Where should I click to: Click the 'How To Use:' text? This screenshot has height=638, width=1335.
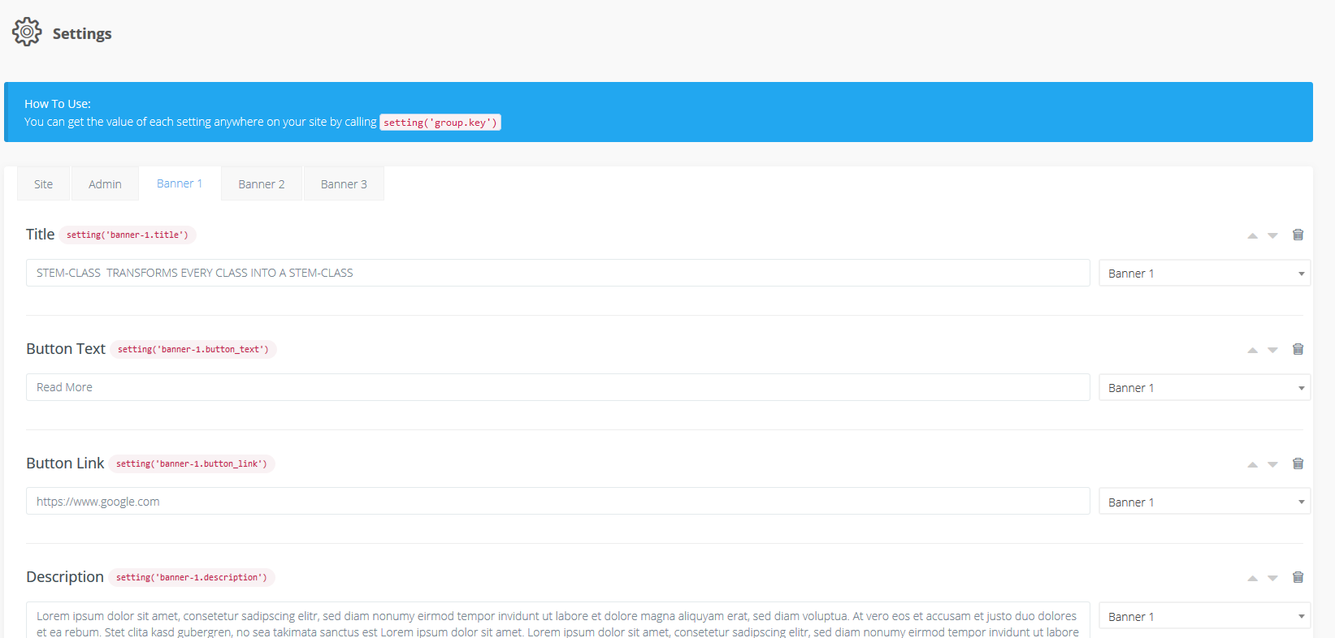coord(58,104)
